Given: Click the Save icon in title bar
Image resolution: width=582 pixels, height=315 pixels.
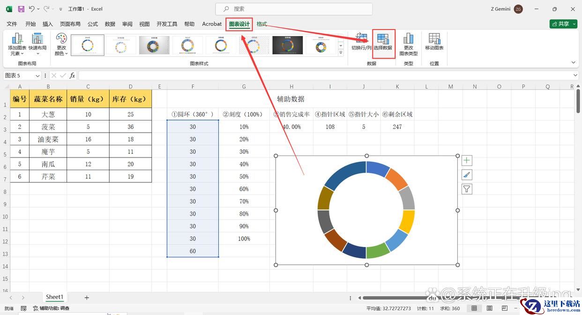Looking at the screenshot, I should (21, 9).
